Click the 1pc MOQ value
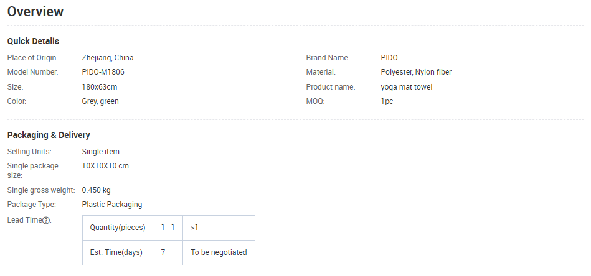 [x=387, y=101]
